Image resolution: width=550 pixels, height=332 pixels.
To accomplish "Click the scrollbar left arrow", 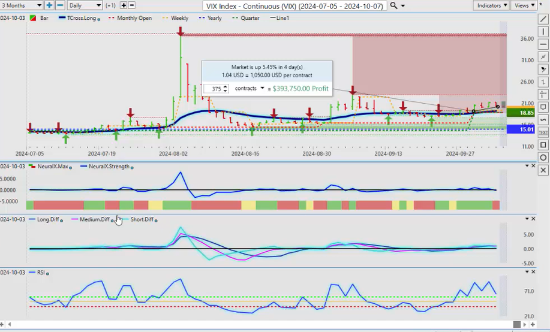I will click(x=10, y=324).
